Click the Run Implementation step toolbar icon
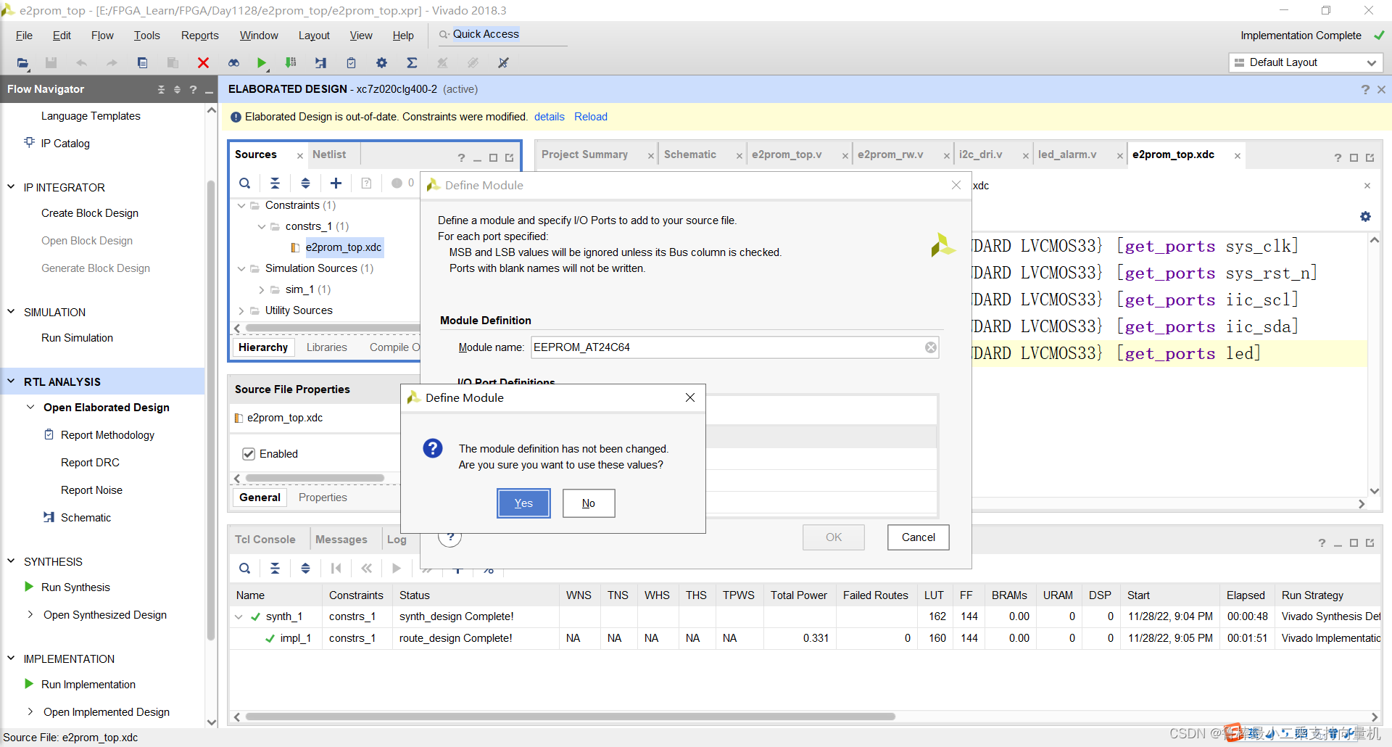 coord(320,63)
